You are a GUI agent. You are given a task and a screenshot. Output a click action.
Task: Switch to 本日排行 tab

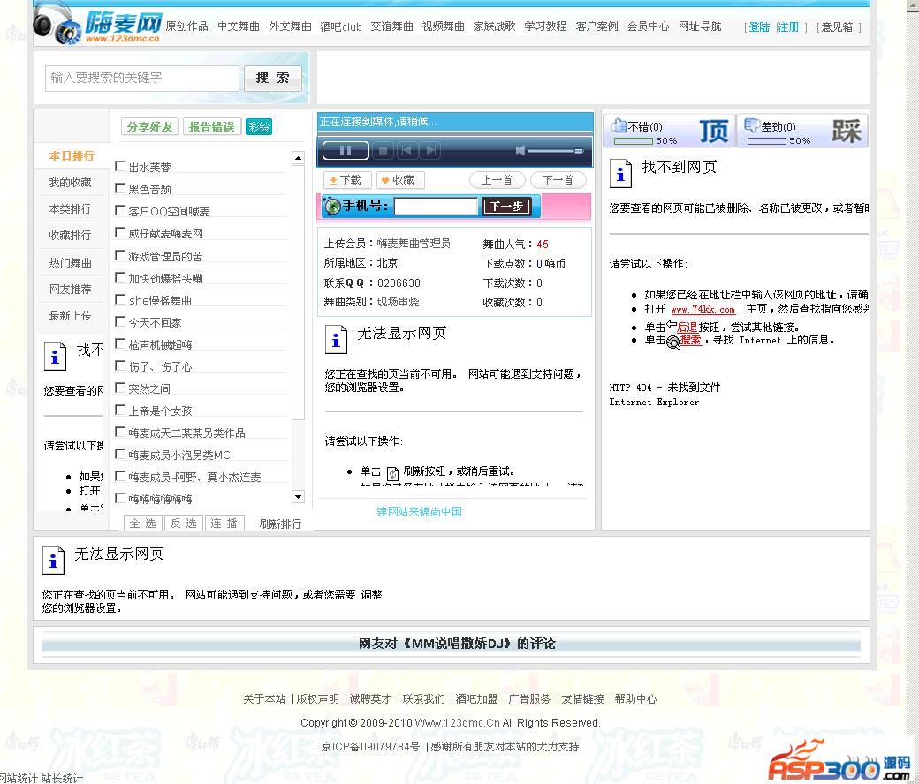tap(72, 155)
